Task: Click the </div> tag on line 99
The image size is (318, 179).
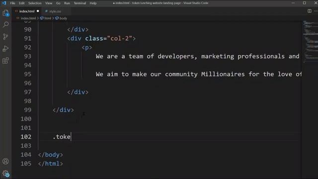Action: click(x=63, y=110)
